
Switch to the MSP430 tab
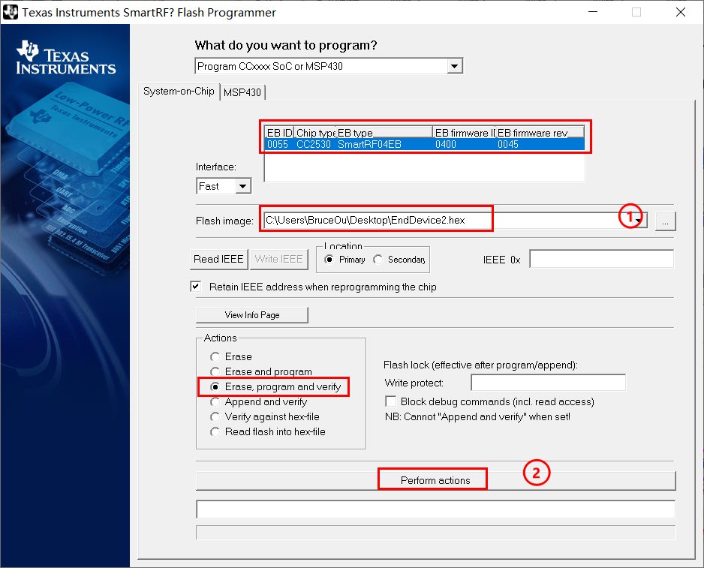click(242, 92)
